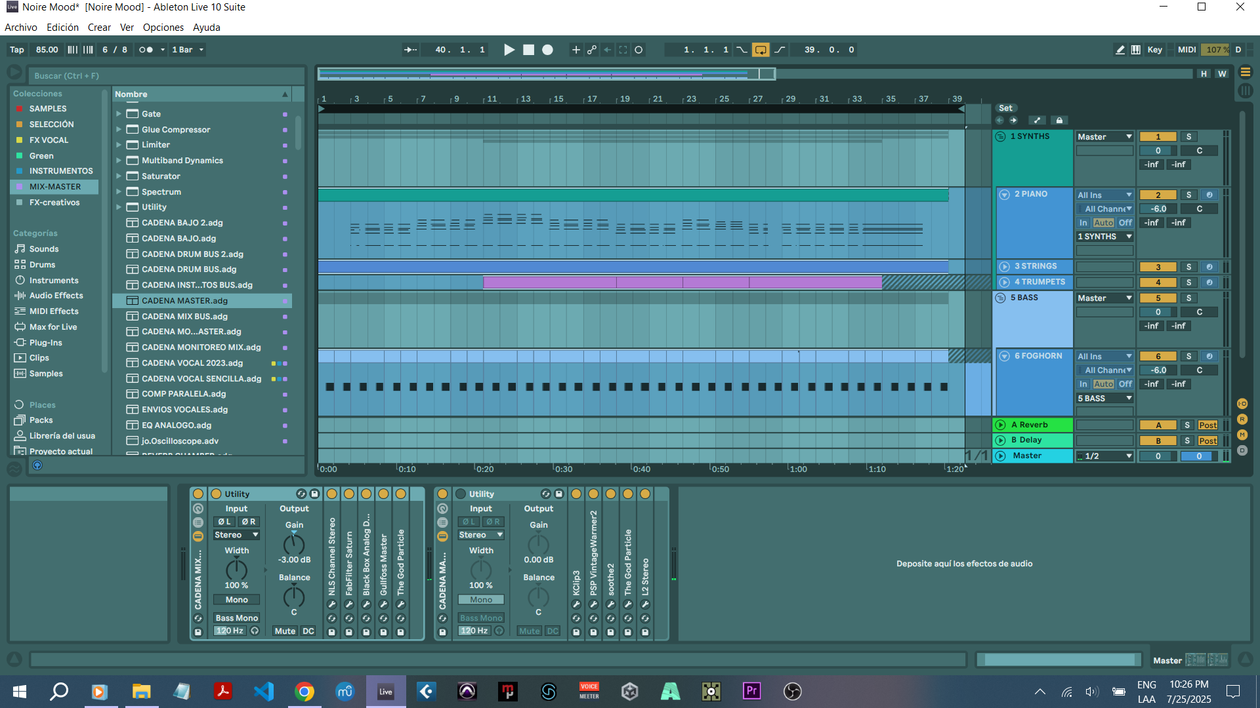
Task: Open the Max for Live category
Action: [x=52, y=327]
